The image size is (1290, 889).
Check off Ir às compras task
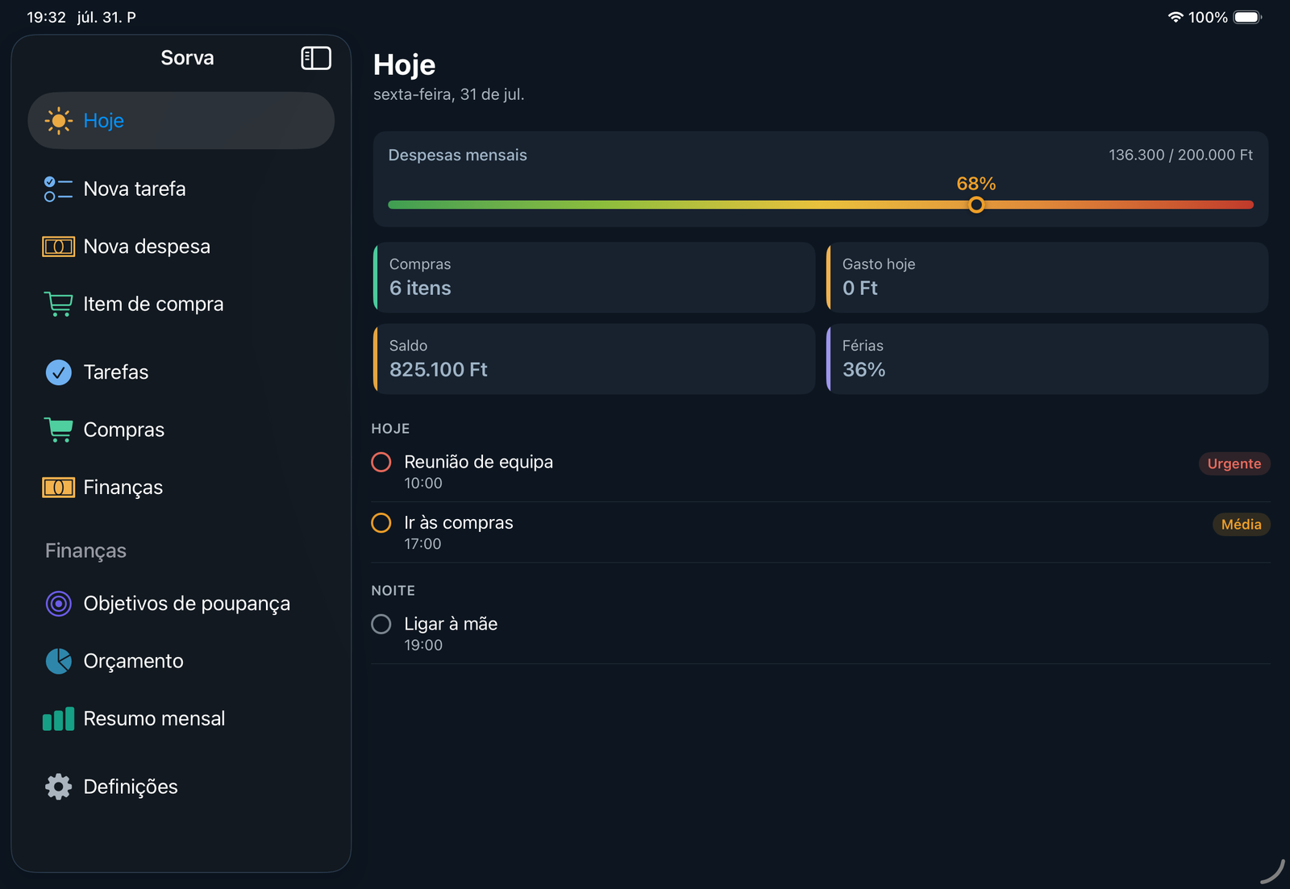click(x=381, y=523)
